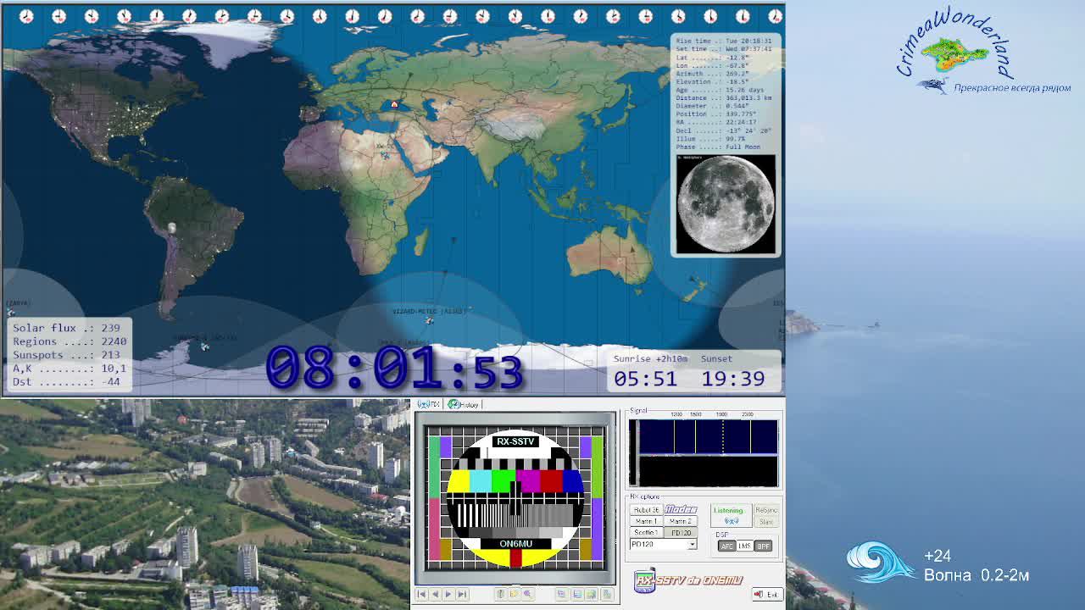Click second icon of right toolbar group
This screenshot has height=610, width=1085.
click(x=577, y=594)
